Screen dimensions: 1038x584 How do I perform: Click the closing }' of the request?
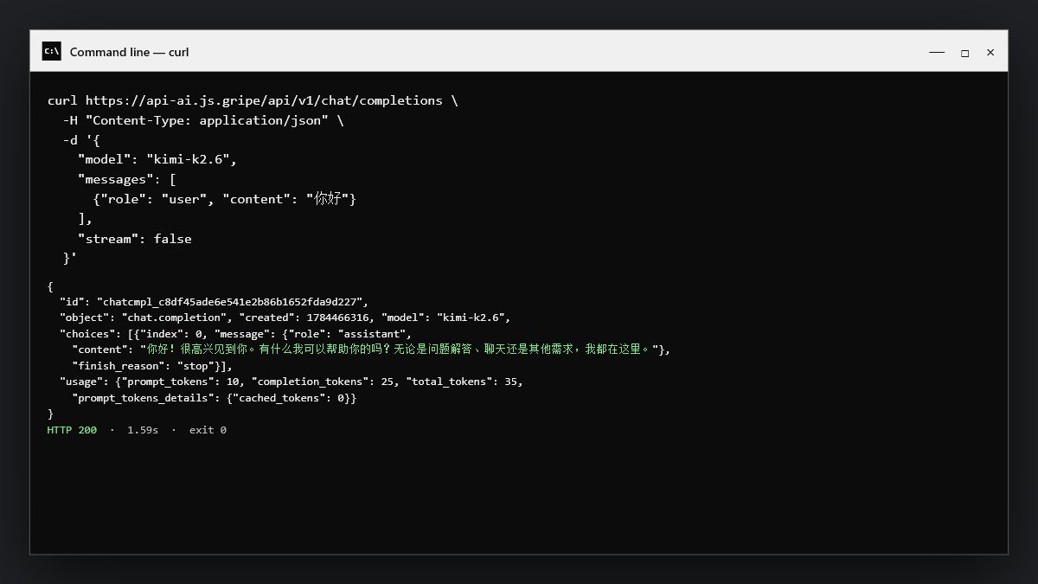coord(70,258)
